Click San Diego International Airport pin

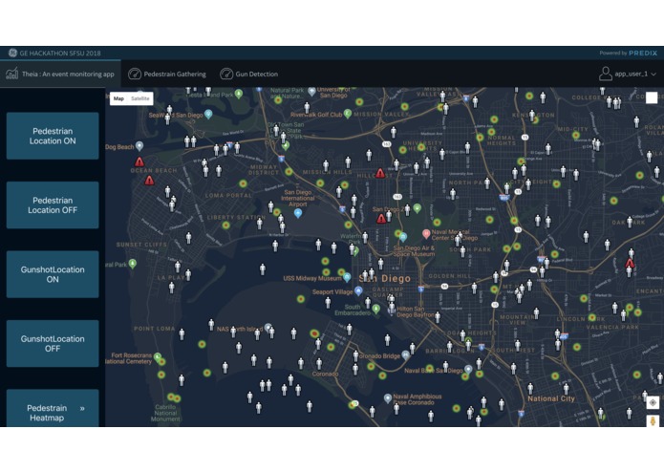(298, 213)
